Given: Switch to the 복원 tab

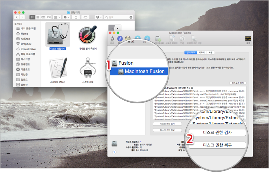Looking at the screenshot, I should [x=210, y=52].
